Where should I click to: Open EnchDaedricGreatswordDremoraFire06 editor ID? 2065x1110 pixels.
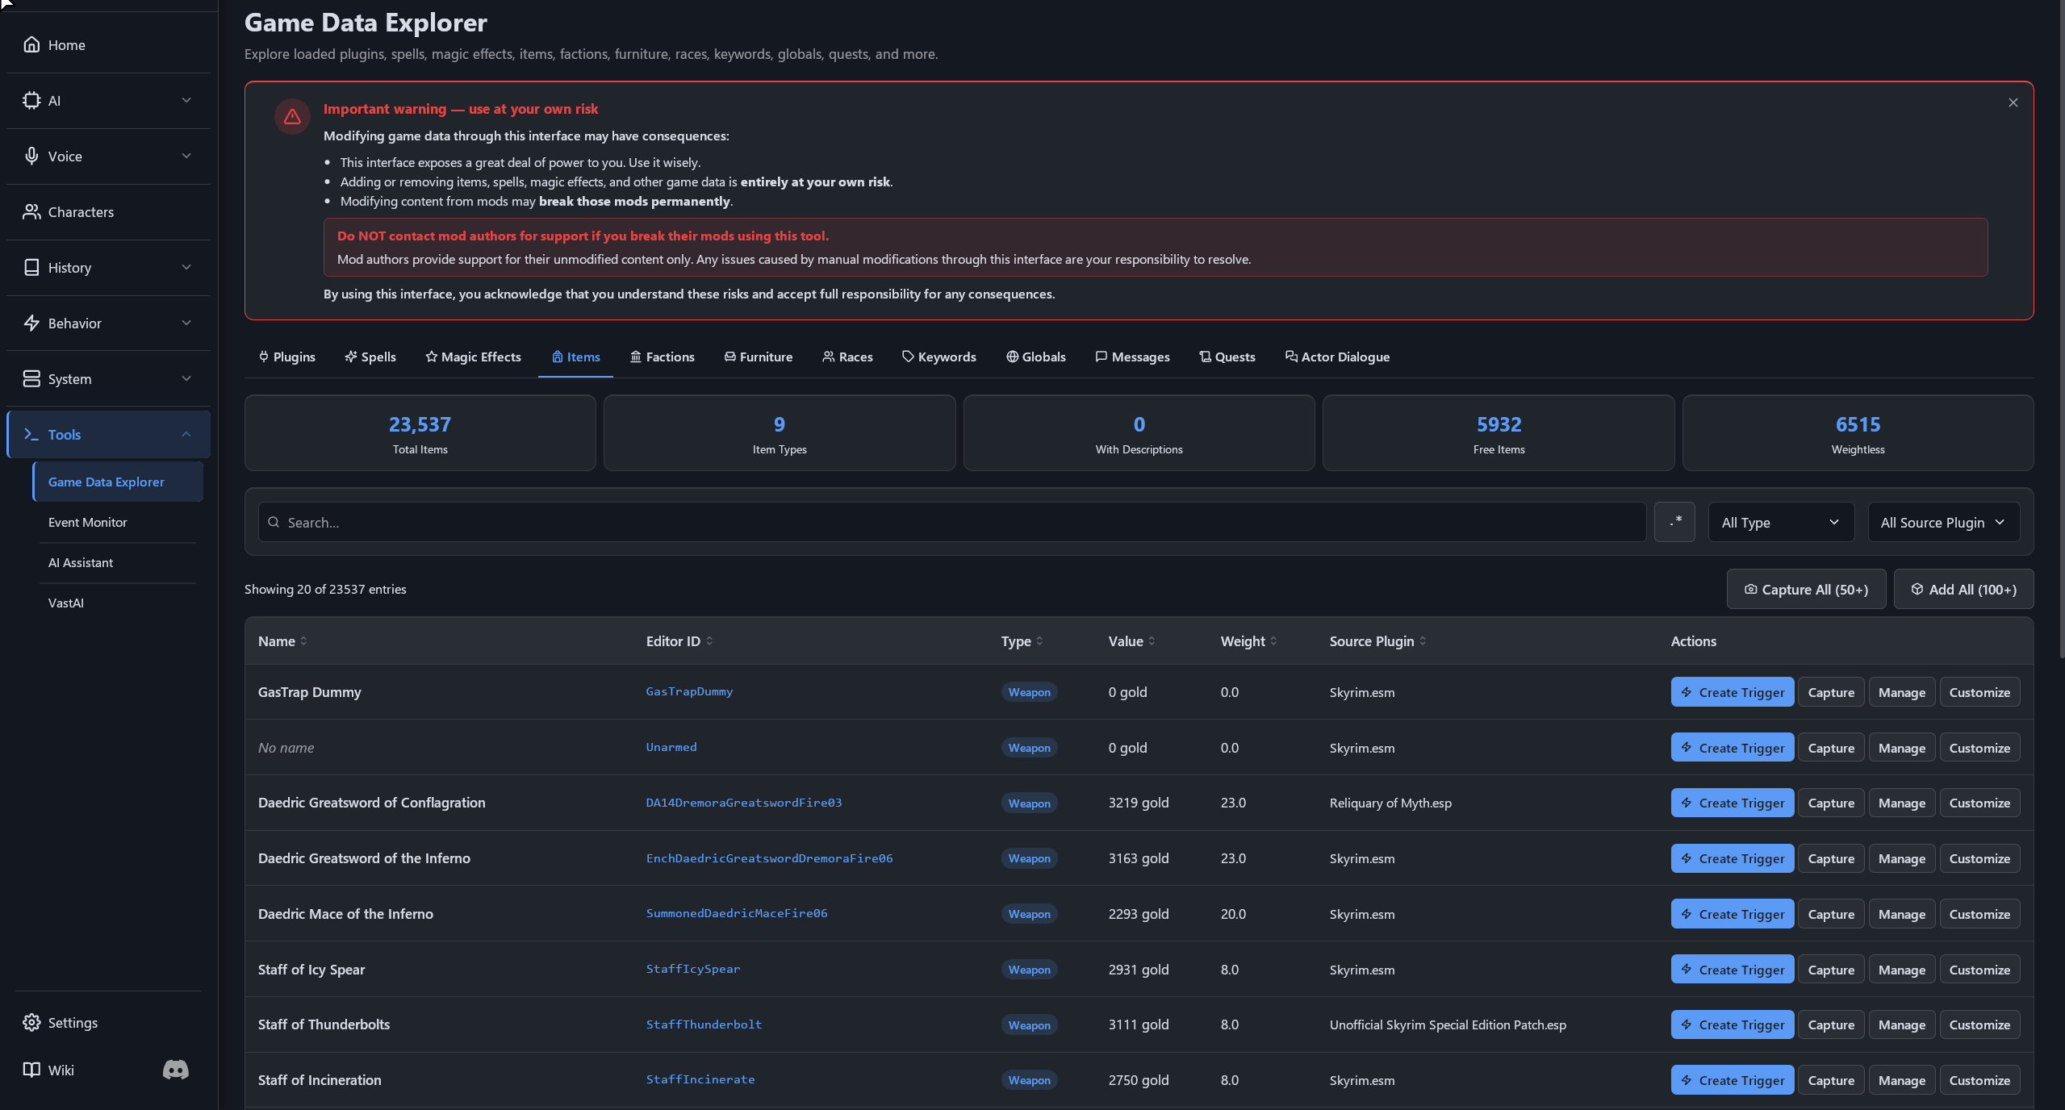[769, 858]
